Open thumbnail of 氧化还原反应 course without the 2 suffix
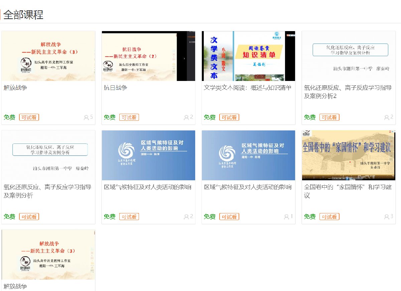Screen dimensions: 401x291 click(x=48, y=155)
